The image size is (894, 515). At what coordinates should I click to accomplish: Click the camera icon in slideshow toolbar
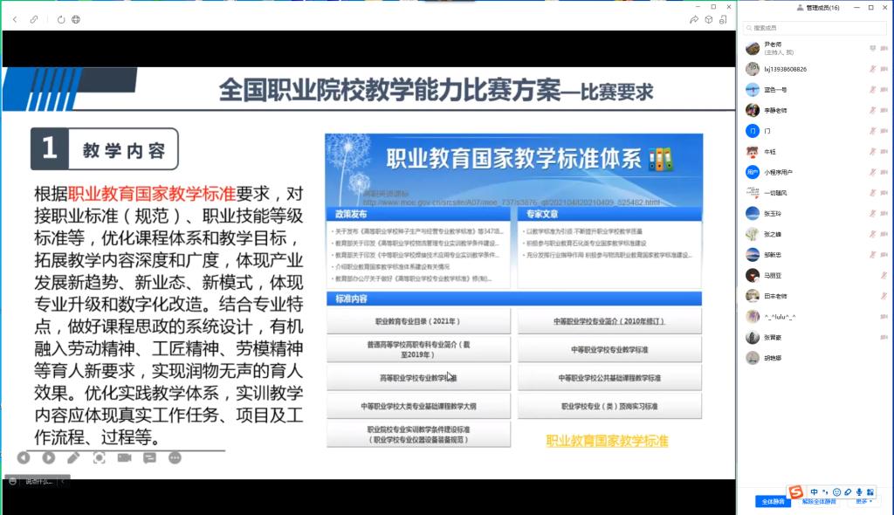tap(124, 457)
